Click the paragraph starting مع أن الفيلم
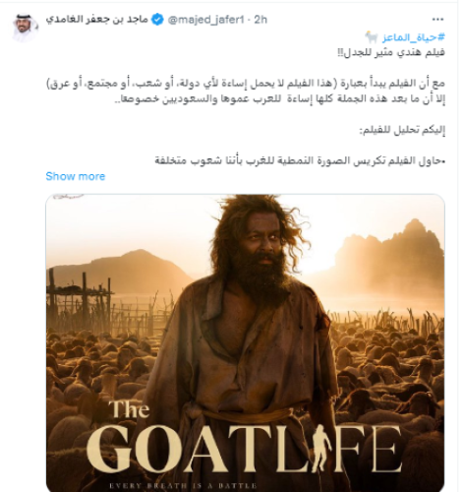 tap(245, 91)
